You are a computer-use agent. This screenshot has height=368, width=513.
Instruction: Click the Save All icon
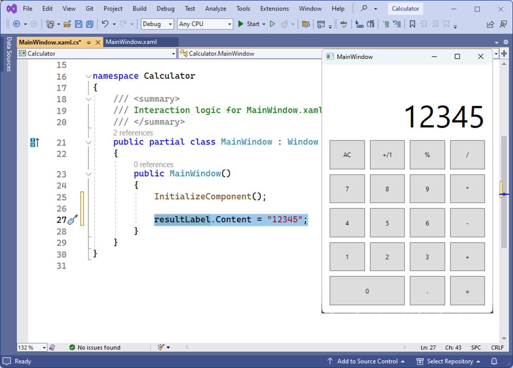coord(90,24)
